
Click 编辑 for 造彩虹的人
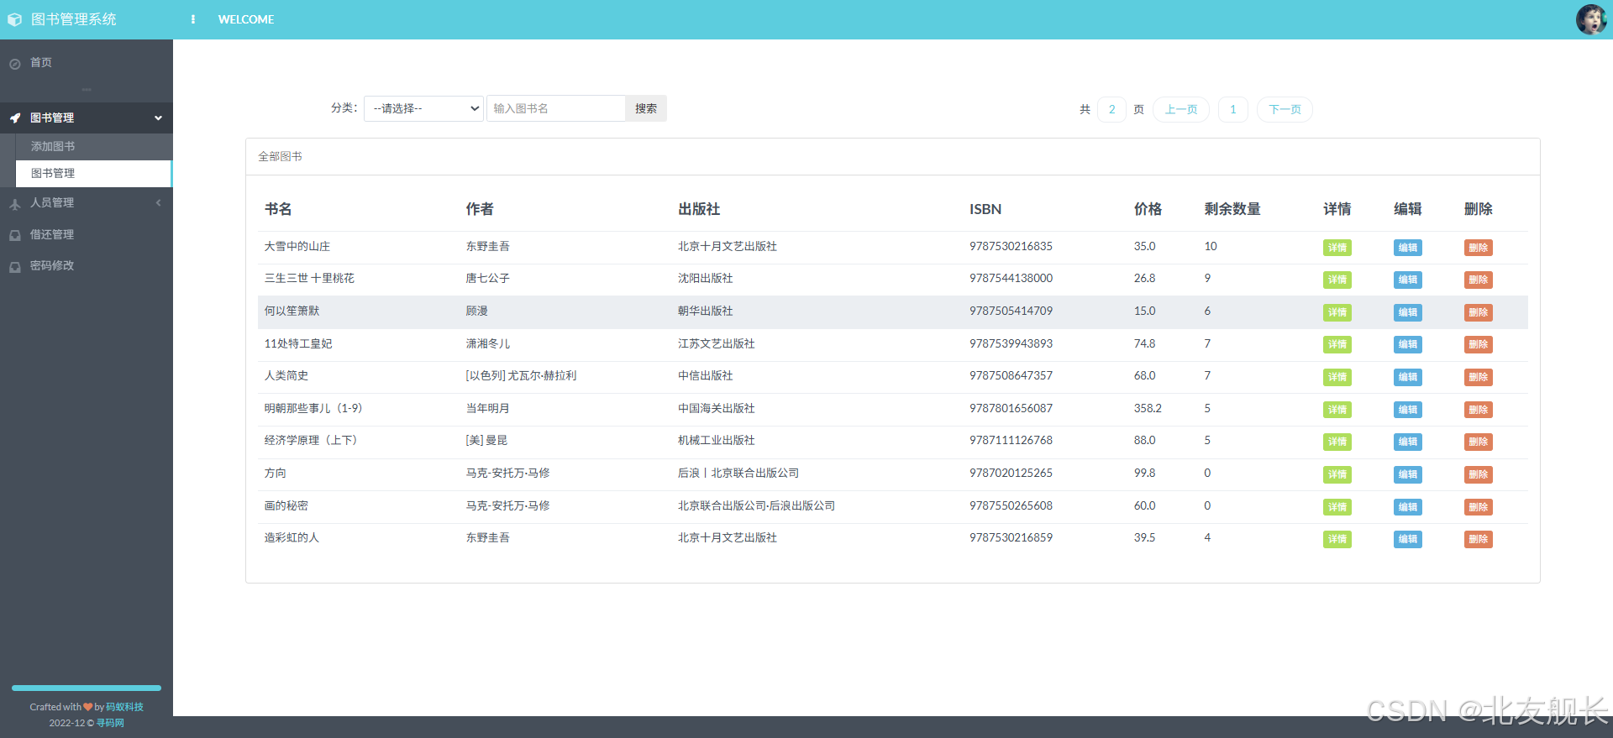(x=1408, y=539)
